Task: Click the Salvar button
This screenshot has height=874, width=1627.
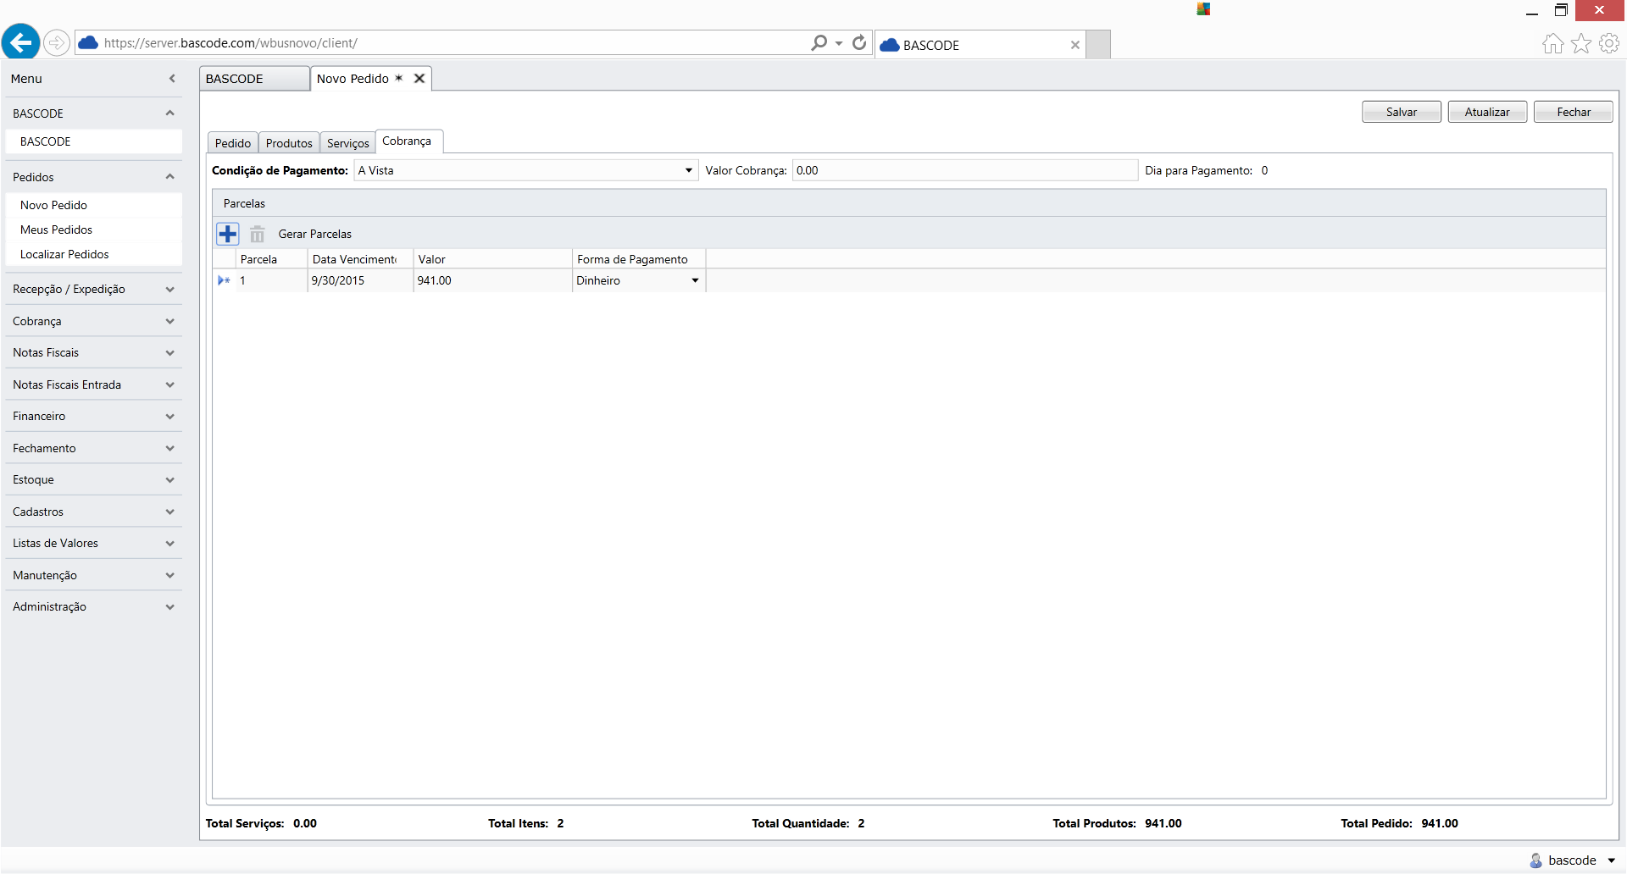Action: point(1402,112)
